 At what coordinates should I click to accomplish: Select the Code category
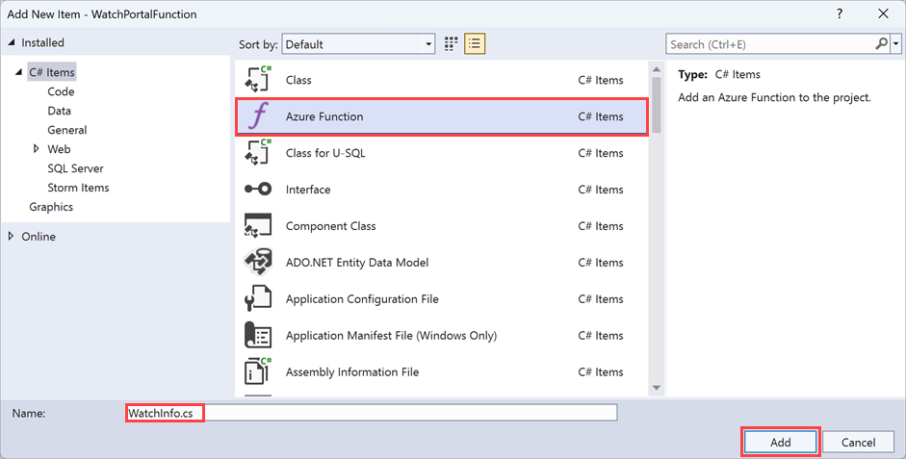point(61,91)
